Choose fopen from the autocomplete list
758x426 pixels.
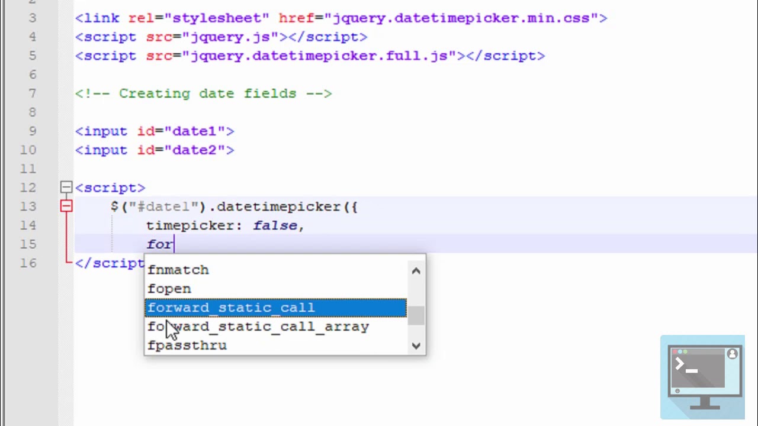(x=276, y=289)
